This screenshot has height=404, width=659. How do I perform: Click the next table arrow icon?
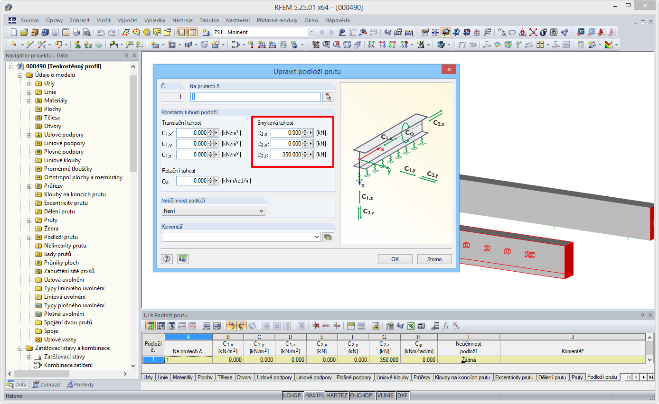217,326
